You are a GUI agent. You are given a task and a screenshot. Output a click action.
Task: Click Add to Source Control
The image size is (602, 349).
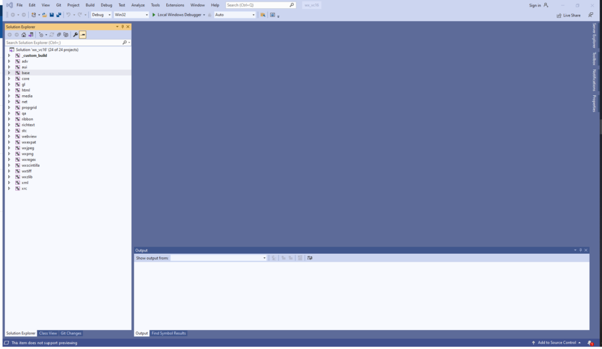(556, 343)
